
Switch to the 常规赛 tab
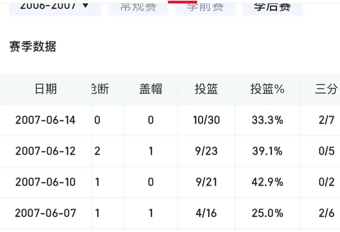pos(138,8)
